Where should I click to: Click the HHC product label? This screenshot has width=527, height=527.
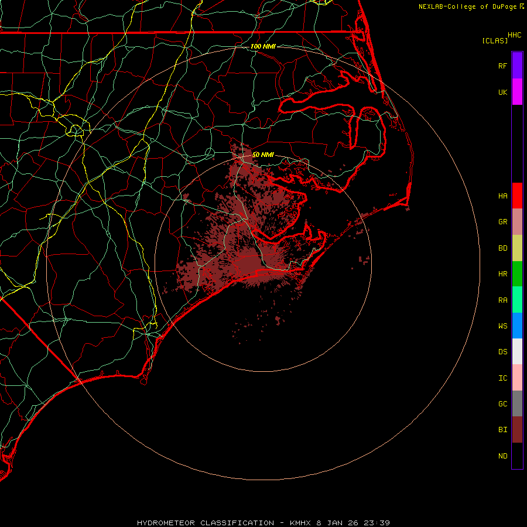(514, 35)
